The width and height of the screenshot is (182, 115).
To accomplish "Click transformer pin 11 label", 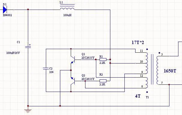I will pos(142,51).
